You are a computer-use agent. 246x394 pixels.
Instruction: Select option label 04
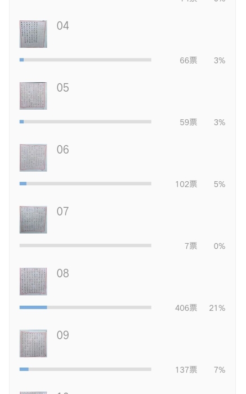click(x=62, y=26)
